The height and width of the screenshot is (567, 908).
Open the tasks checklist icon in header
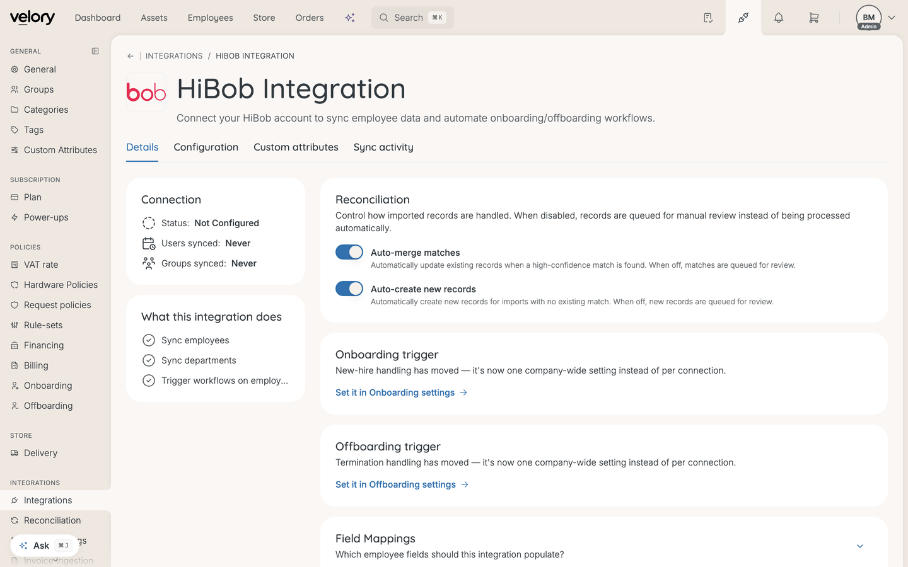click(708, 18)
